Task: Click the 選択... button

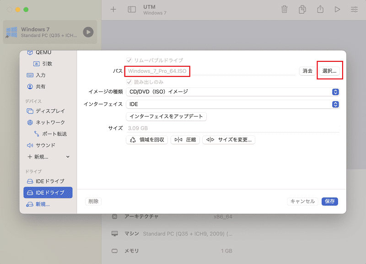Action: point(329,71)
